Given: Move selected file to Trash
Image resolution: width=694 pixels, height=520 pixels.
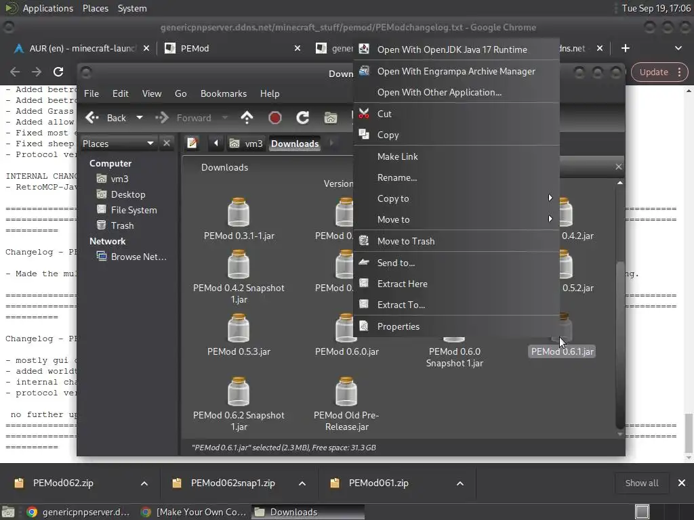Looking at the screenshot, I should click(456, 241).
